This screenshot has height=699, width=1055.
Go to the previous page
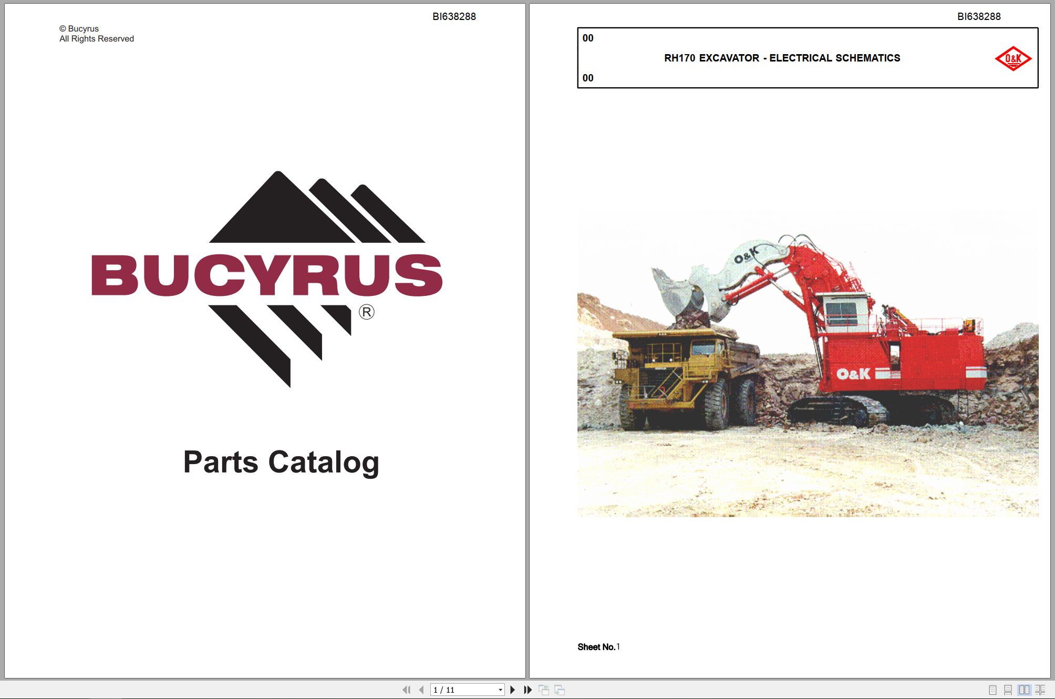tap(421, 690)
